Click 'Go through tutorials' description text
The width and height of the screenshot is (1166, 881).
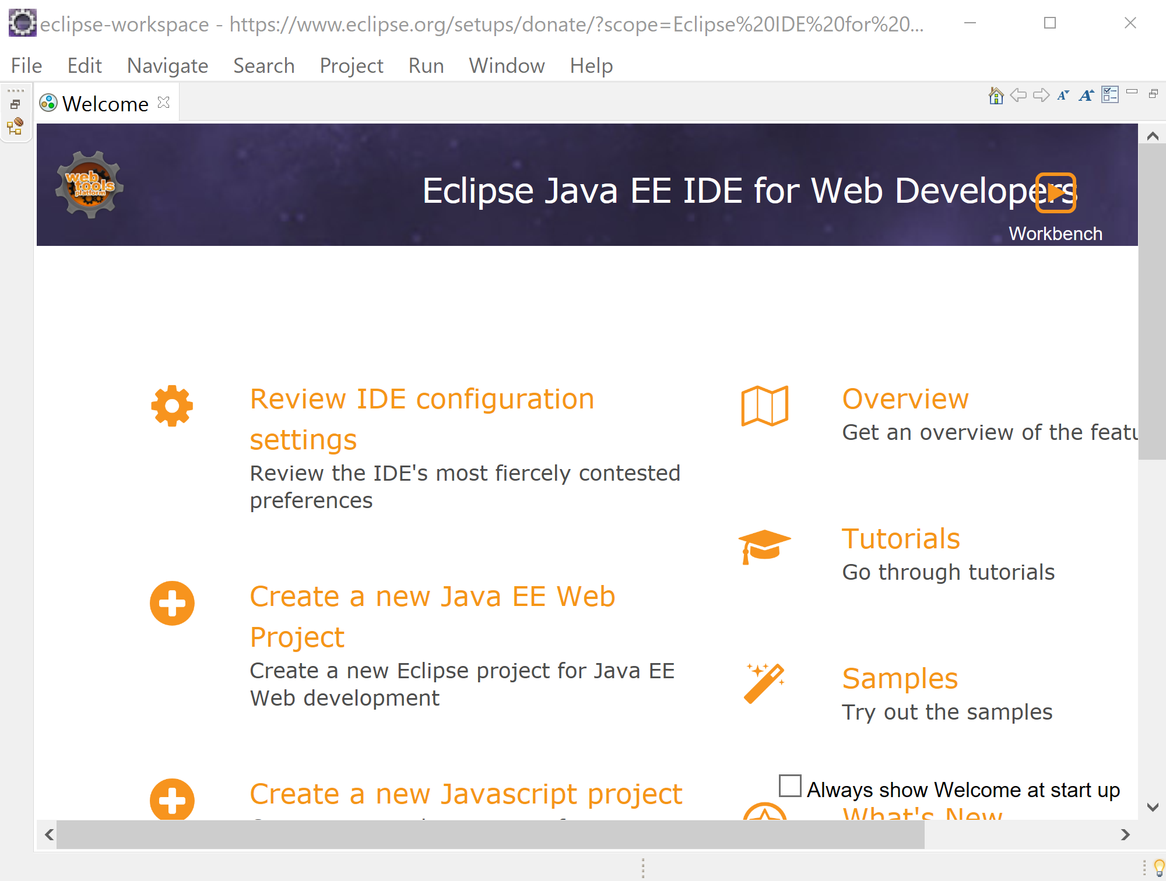(x=948, y=572)
